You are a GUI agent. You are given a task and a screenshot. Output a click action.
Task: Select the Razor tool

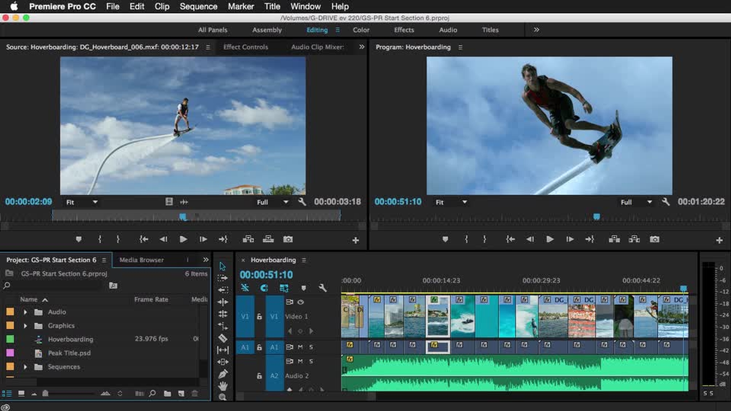click(223, 338)
